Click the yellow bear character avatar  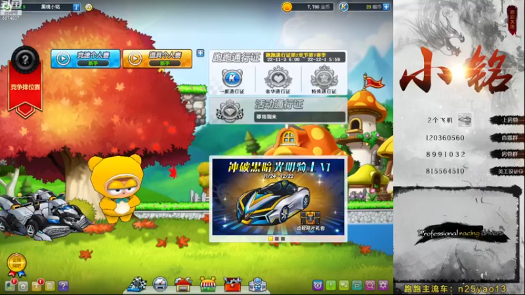(116, 188)
